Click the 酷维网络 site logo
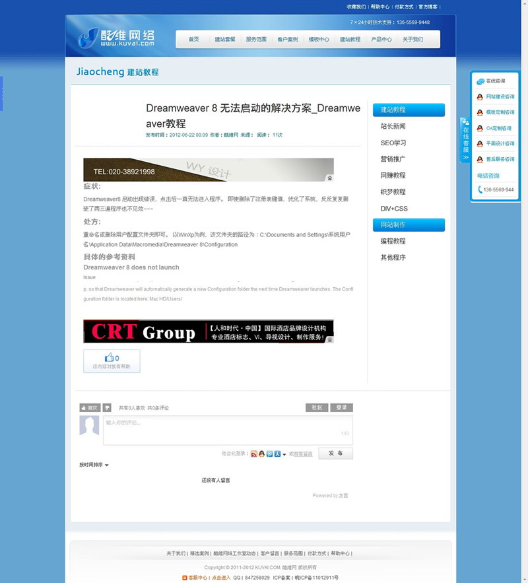528x583 pixels. point(117,38)
